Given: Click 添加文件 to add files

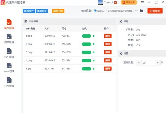Looking at the screenshot, I should (29, 11).
